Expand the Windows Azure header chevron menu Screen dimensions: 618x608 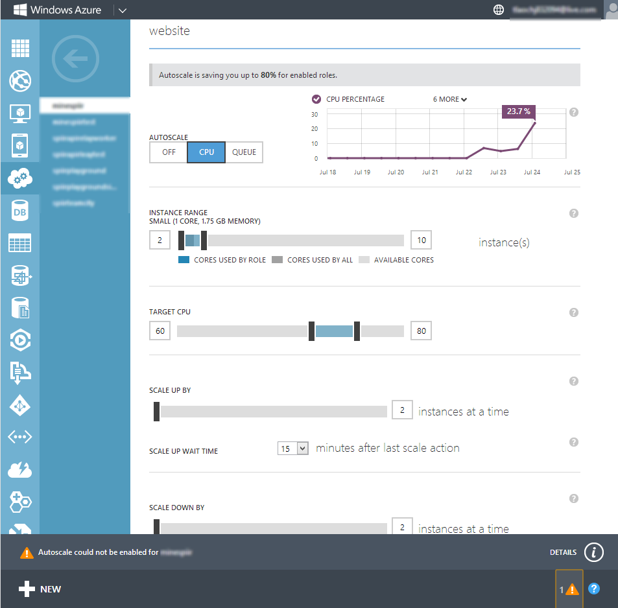[123, 10]
